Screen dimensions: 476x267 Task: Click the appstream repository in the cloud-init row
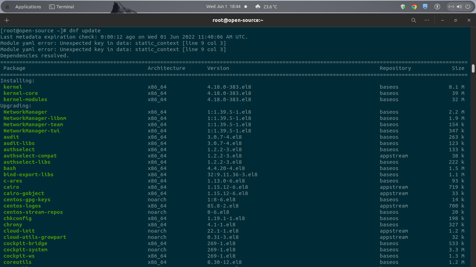(x=394, y=231)
